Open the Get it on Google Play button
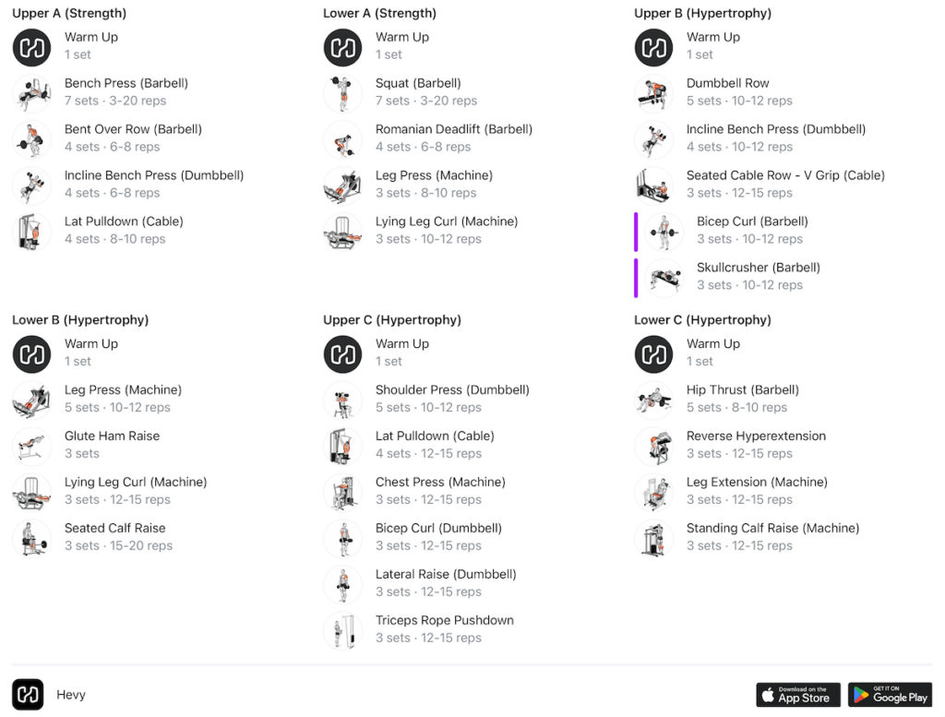945x717 pixels. click(x=890, y=695)
